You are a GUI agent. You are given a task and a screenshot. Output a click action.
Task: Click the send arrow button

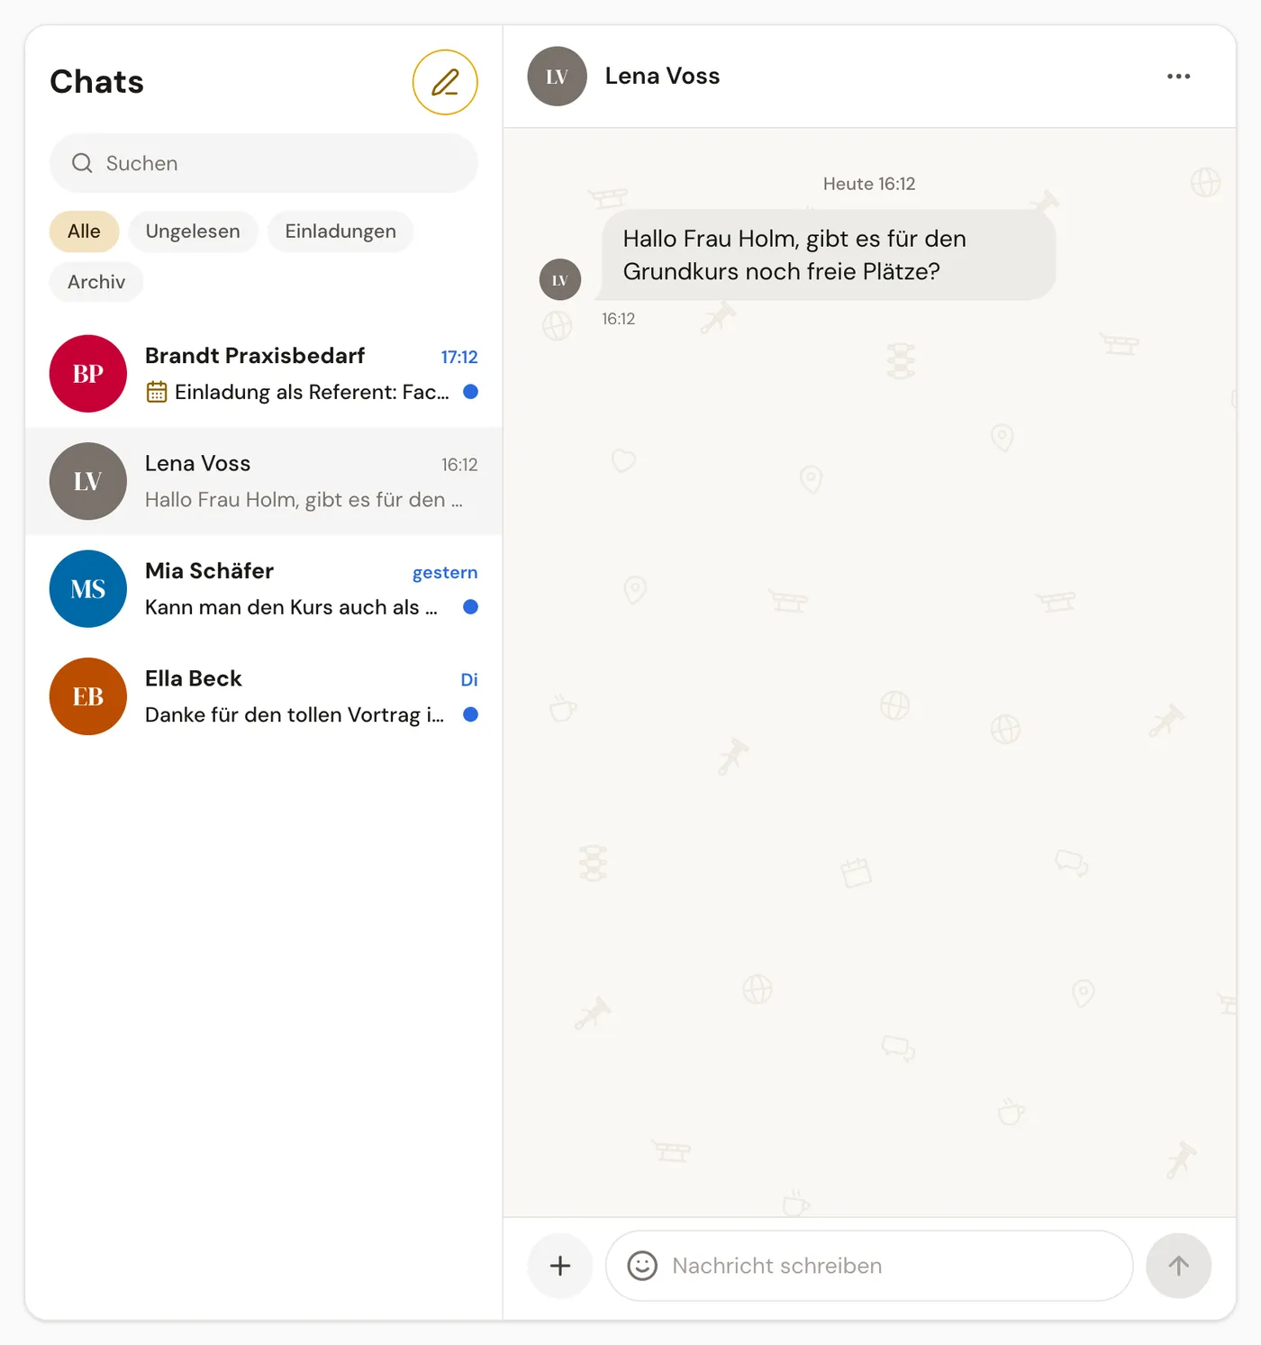1178,1266
